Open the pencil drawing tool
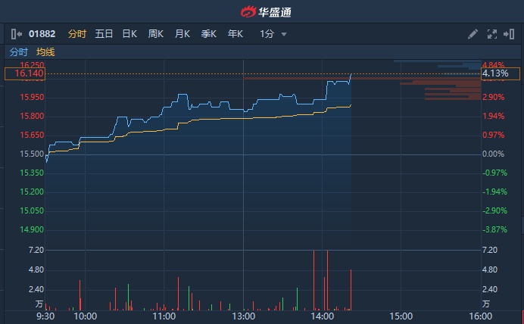This screenshot has height=324, width=524. click(473, 34)
